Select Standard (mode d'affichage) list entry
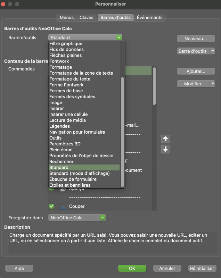 (79, 173)
